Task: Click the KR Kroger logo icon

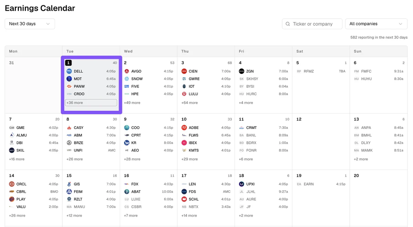Action: (x=127, y=143)
